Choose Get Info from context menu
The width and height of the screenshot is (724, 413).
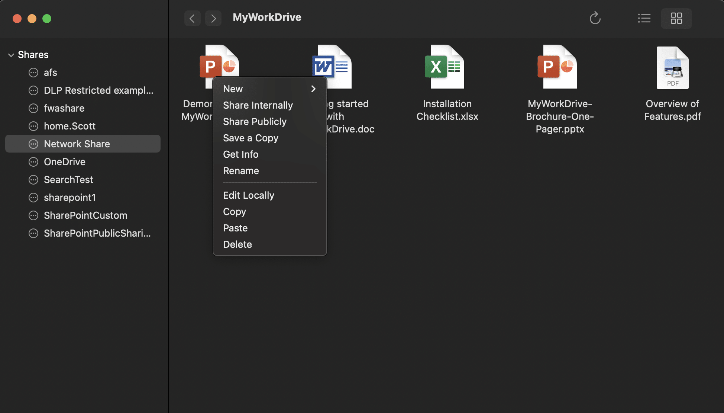point(240,154)
